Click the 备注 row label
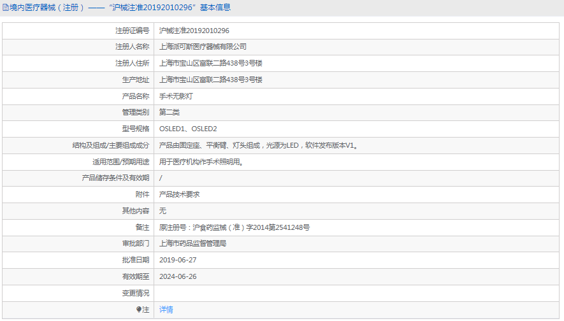The width and height of the screenshot is (564, 321). 142,227
